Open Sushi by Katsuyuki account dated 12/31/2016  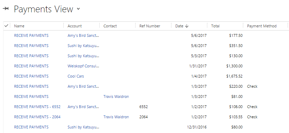[83, 127]
